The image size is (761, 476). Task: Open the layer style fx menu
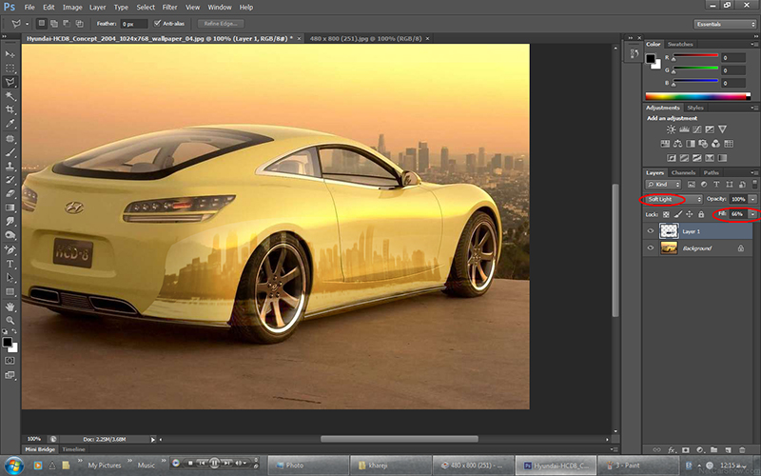coord(672,450)
